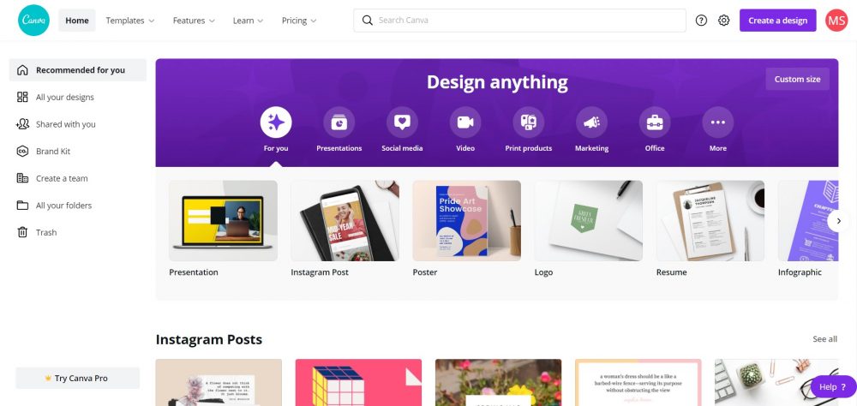Open the MS account avatar
This screenshot has width=857, height=406.
(836, 21)
